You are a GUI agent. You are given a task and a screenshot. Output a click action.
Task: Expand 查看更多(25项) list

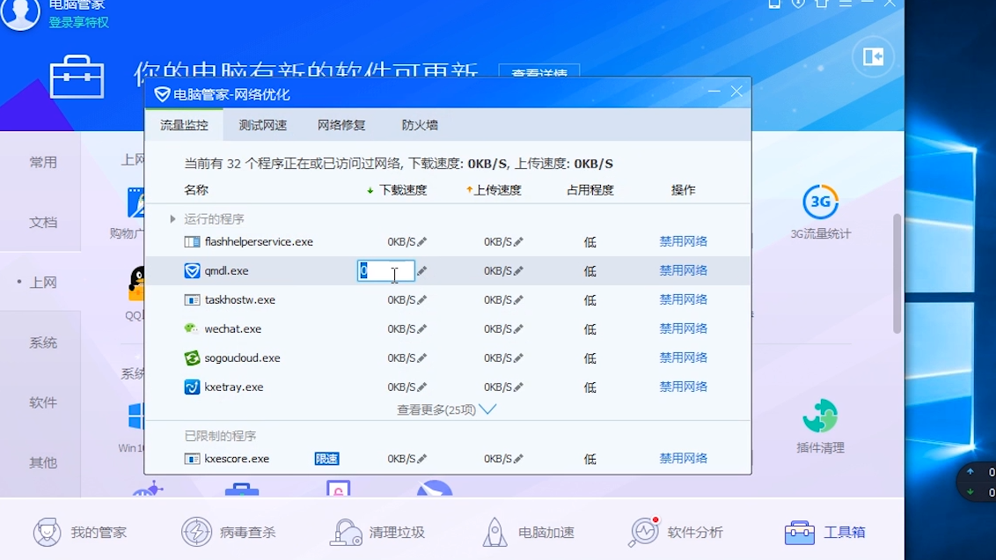(x=446, y=410)
